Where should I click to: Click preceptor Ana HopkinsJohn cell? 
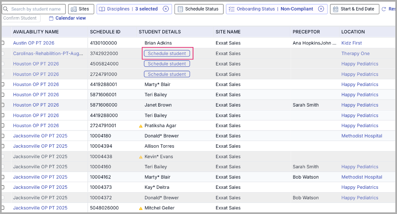315,43
